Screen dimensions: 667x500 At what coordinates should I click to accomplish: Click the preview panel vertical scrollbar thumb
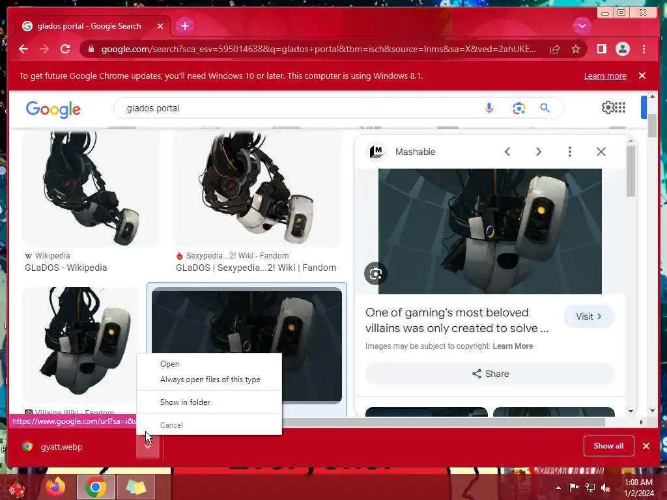631,171
